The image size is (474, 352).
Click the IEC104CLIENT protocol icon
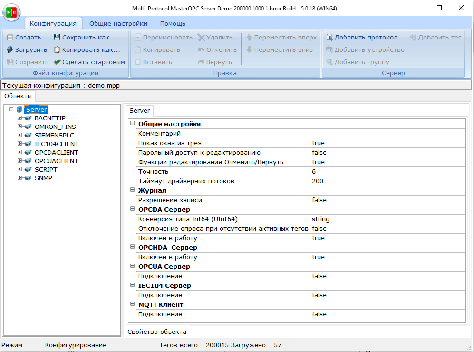28,144
